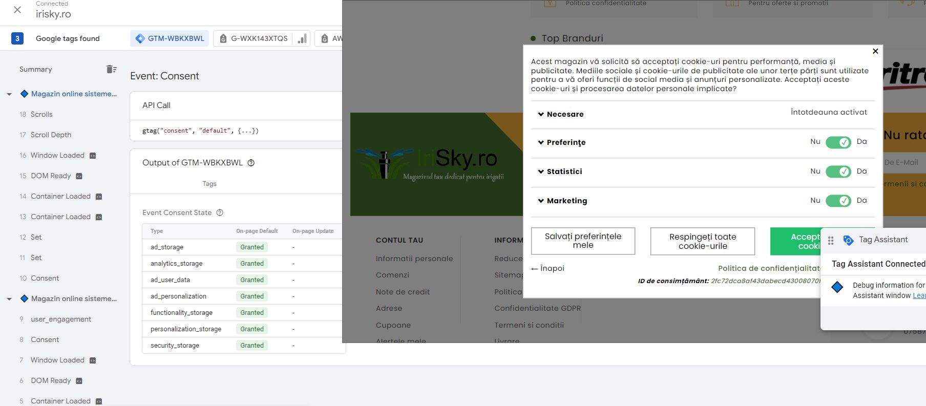Collapse the page group containing 9 user_engagement
This screenshot has width=926, height=406.
9,299
